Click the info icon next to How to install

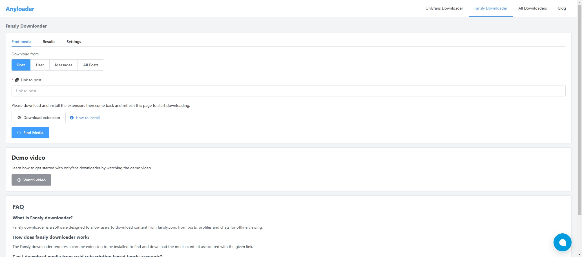click(72, 118)
